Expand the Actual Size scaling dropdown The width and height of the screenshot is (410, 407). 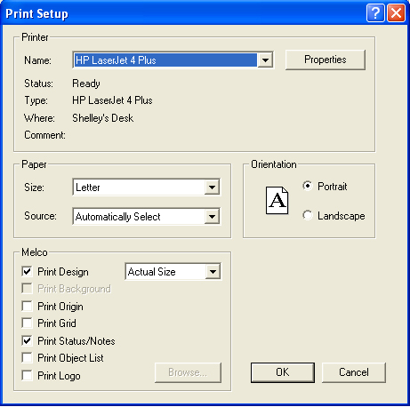coord(213,271)
